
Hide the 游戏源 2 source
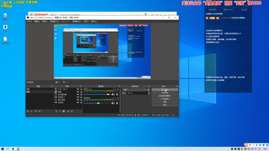click(78, 97)
